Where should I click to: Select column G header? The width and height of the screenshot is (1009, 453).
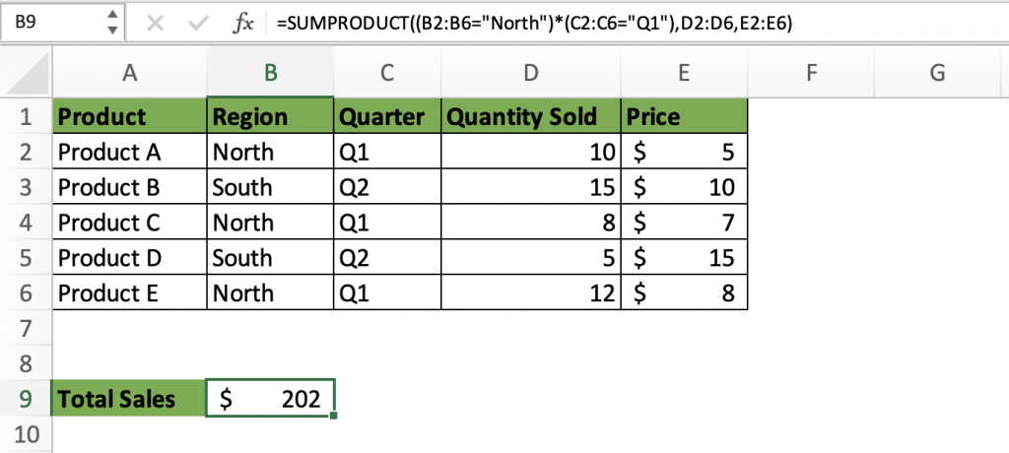click(937, 73)
